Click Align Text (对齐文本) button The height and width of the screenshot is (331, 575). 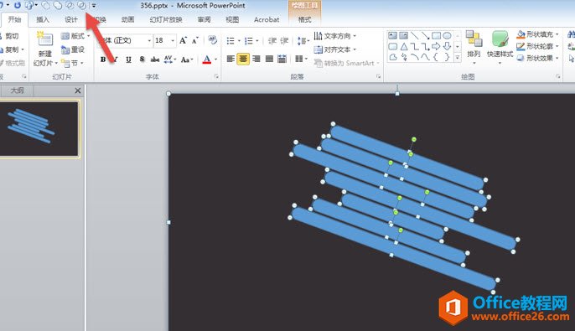[x=335, y=49]
